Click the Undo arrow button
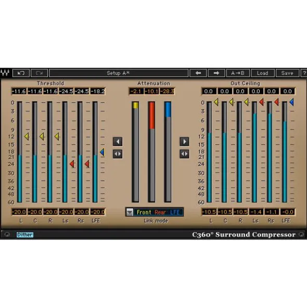Image resolution: width=307 pixels, height=307 pixels. [x=21, y=73]
